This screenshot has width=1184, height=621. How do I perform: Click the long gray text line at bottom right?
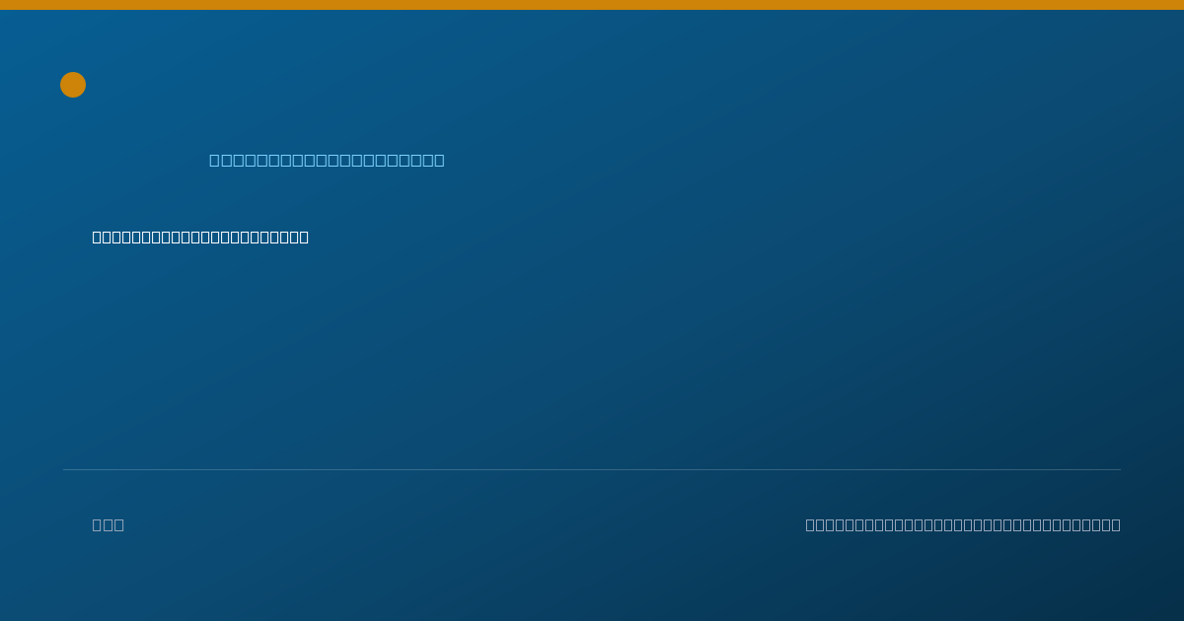coord(963,524)
